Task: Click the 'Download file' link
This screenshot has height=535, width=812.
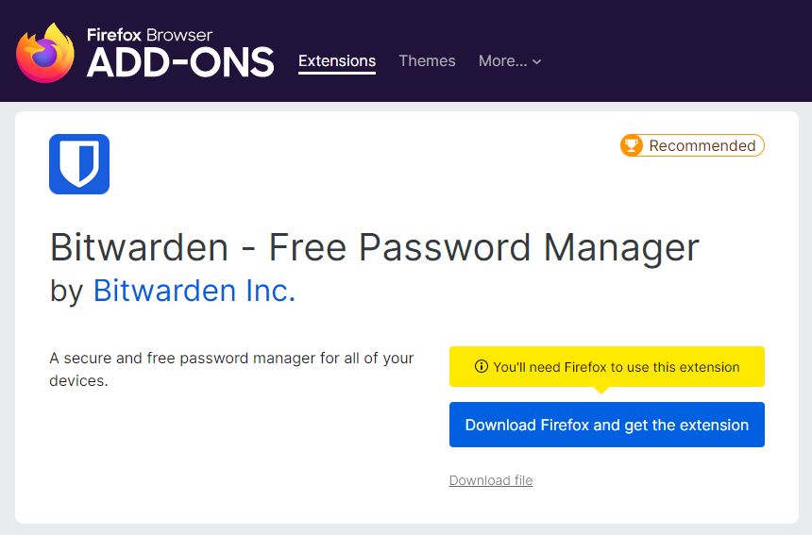Action: (491, 480)
